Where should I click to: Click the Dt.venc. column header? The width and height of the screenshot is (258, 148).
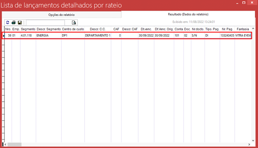(146, 29)
